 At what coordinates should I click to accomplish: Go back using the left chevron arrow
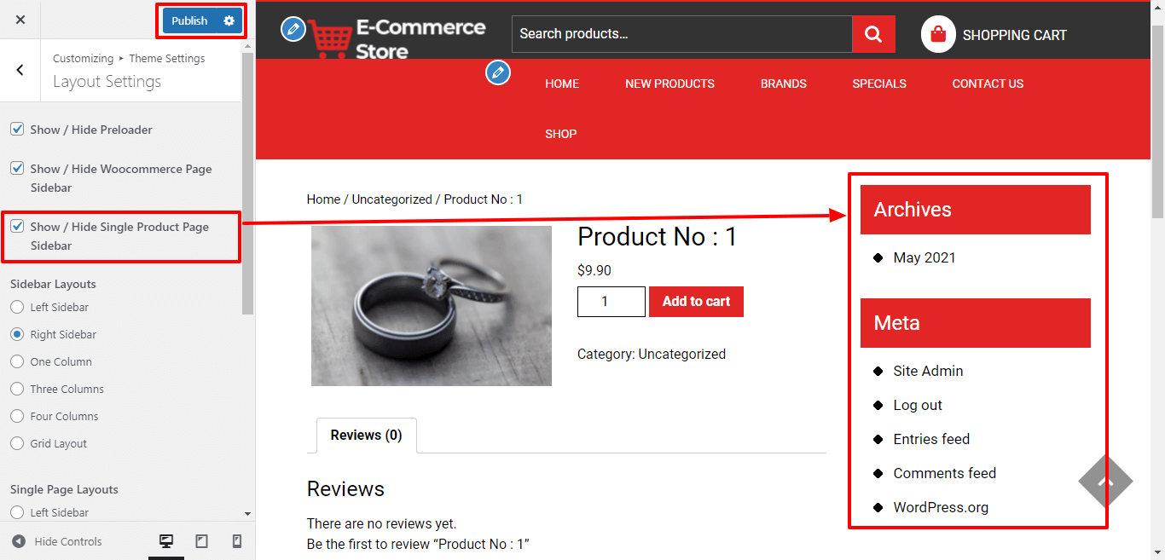click(x=20, y=70)
